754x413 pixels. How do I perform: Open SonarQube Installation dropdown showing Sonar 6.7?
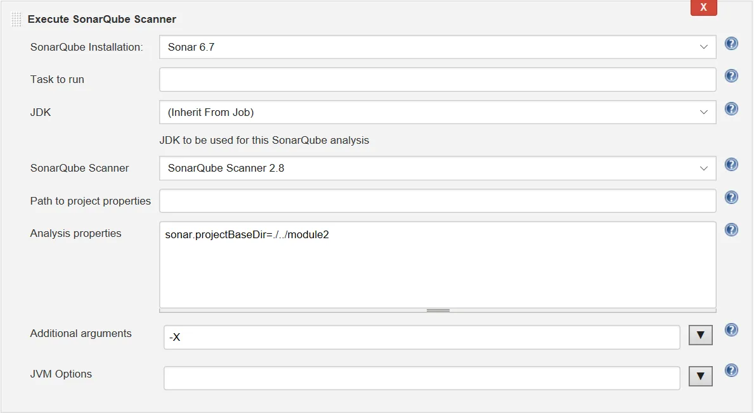[438, 47]
